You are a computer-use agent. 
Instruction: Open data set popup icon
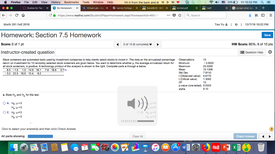66,70
